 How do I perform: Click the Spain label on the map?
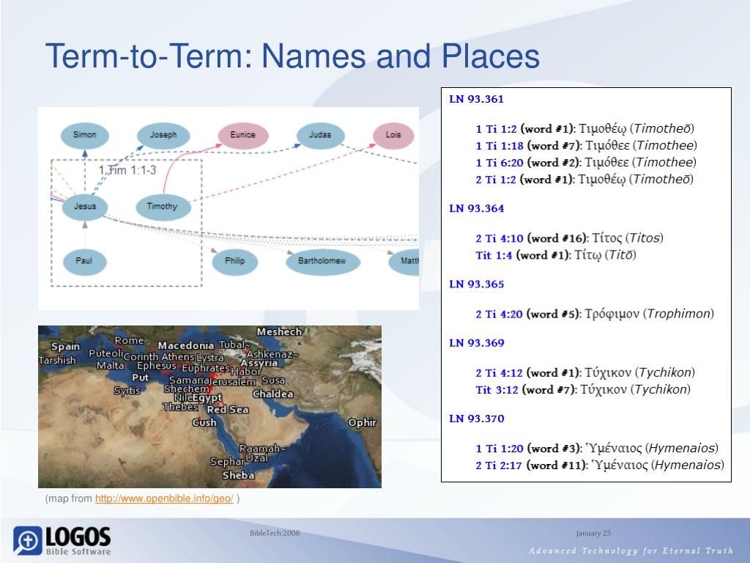click(x=65, y=347)
